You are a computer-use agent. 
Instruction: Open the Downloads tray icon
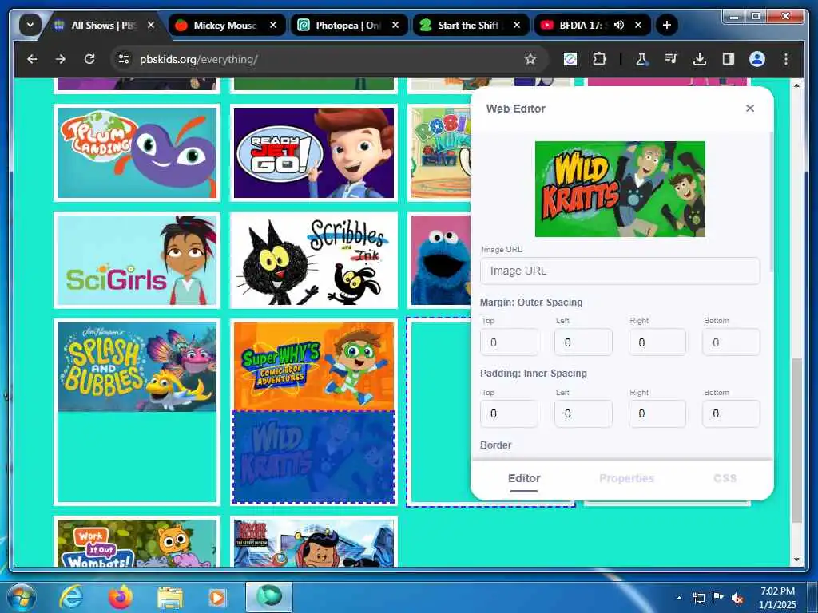[700, 59]
